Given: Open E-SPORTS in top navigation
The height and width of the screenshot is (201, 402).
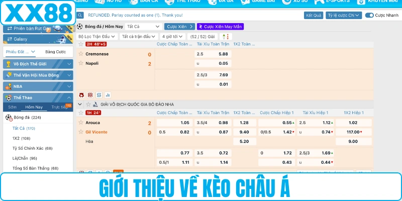Looking at the screenshot, I should (x=332, y=2).
